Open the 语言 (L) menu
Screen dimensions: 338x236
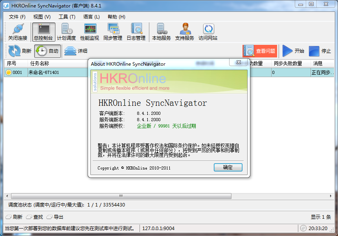(92, 17)
